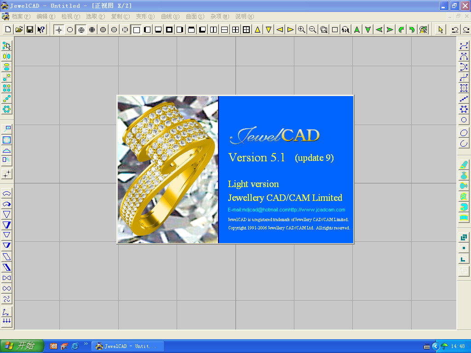Open the 复制(C) copy menu
The height and width of the screenshot is (353, 471).
coord(121,17)
